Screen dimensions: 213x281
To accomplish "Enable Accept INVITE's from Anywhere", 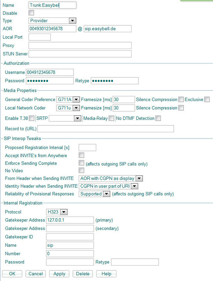I will (81, 156).
